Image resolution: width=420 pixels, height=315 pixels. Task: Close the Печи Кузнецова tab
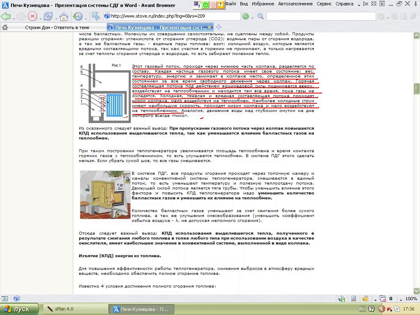[210, 27]
